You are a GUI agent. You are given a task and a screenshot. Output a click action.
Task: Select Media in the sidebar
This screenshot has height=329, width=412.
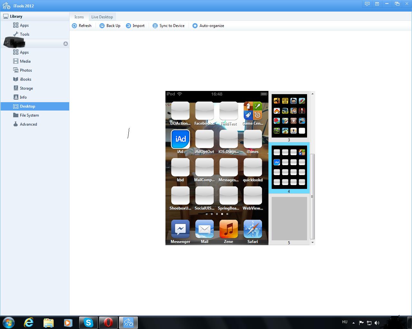[x=22, y=61]
